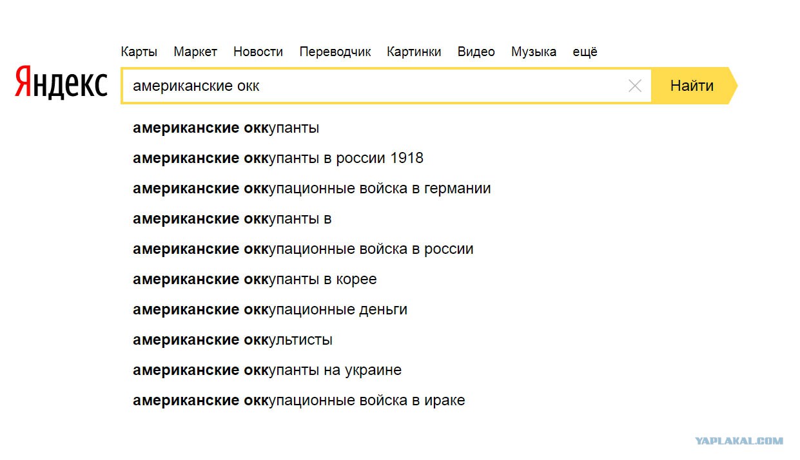Switch to Картинки search

(x=414, y=52)
